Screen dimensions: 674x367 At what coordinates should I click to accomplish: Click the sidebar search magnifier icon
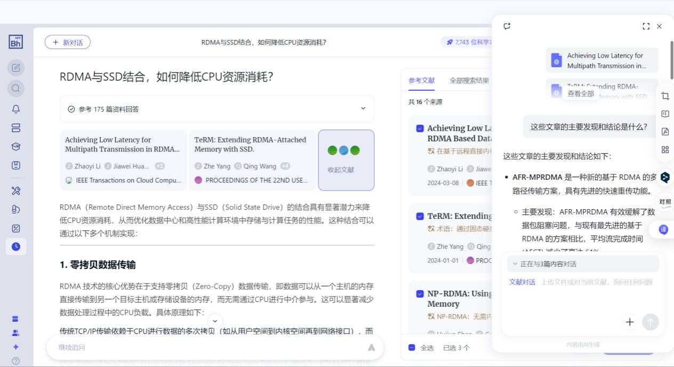(16, 88)
